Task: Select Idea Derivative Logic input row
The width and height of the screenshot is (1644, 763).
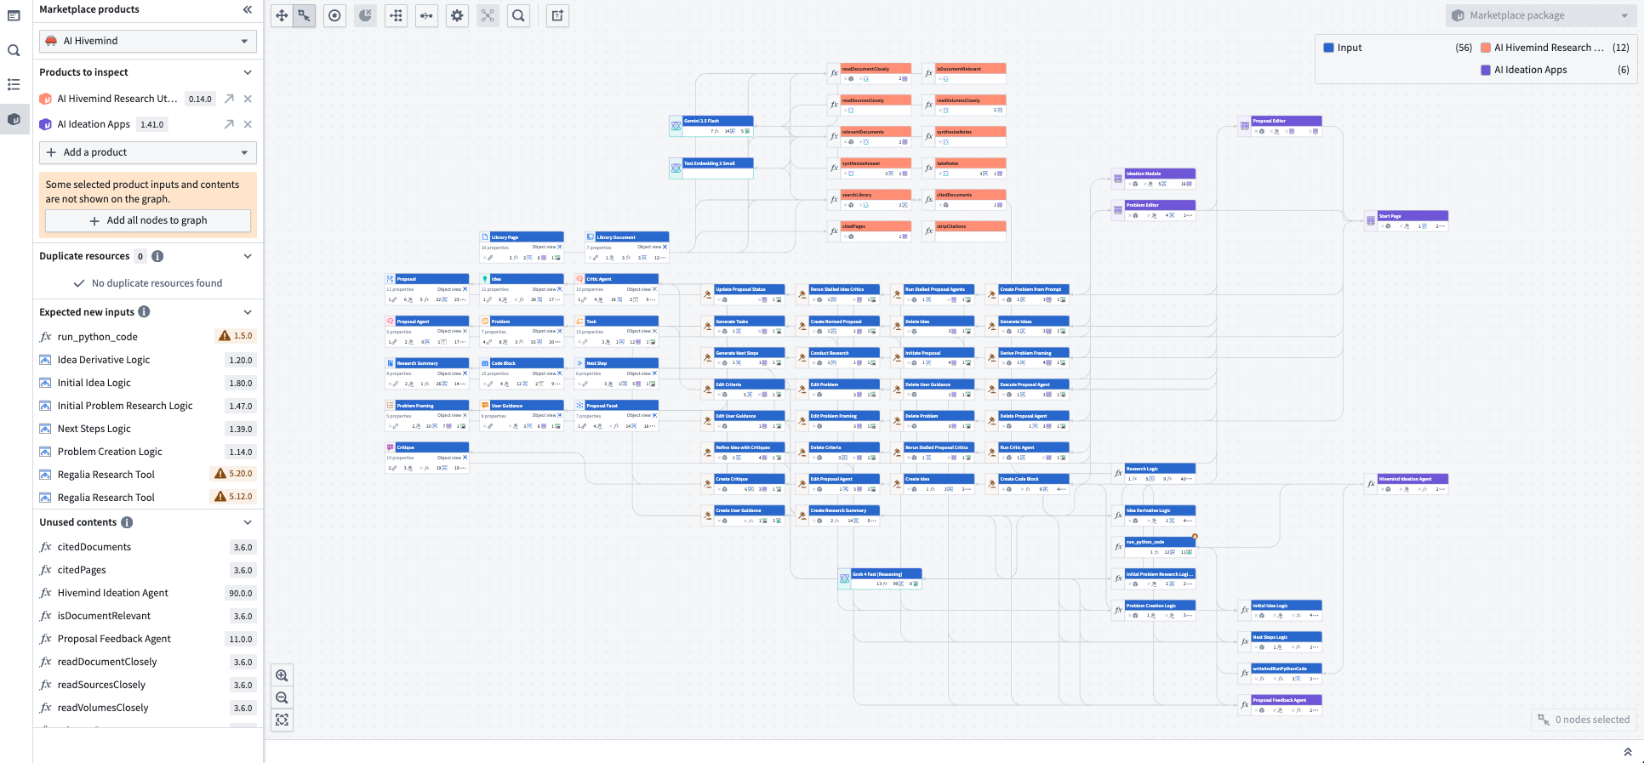Action: 148,360
